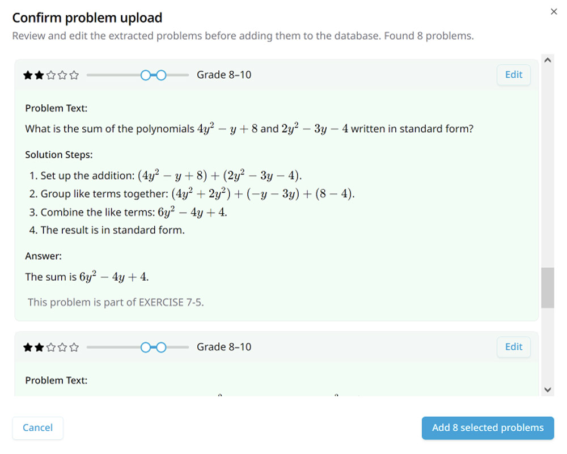
Task: Click right grade handle on first problem slider
Action: coord(161,75)
